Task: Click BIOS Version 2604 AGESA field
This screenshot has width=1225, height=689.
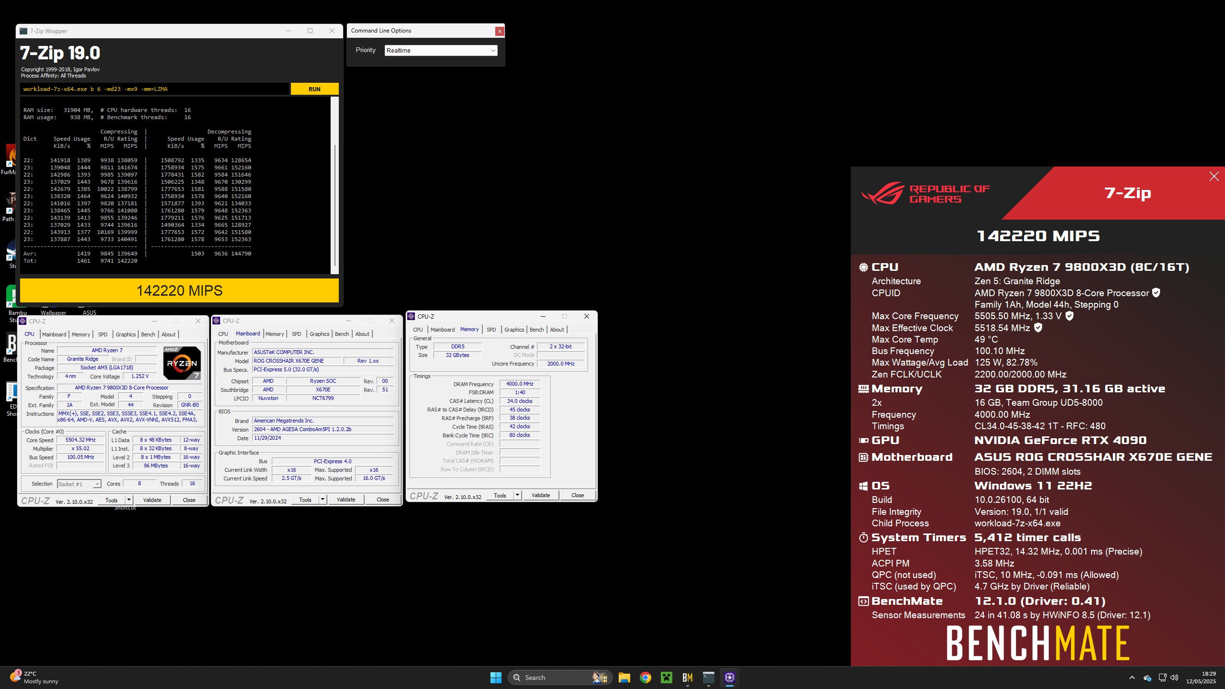Action: pos(323,429)
